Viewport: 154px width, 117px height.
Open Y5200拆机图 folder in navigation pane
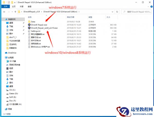(15, 41)
